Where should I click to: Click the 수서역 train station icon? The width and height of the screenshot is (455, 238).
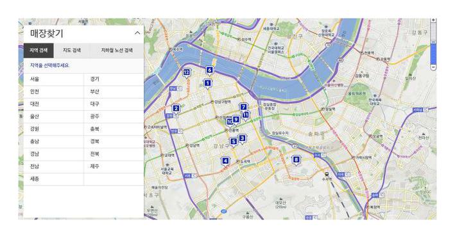327,174
